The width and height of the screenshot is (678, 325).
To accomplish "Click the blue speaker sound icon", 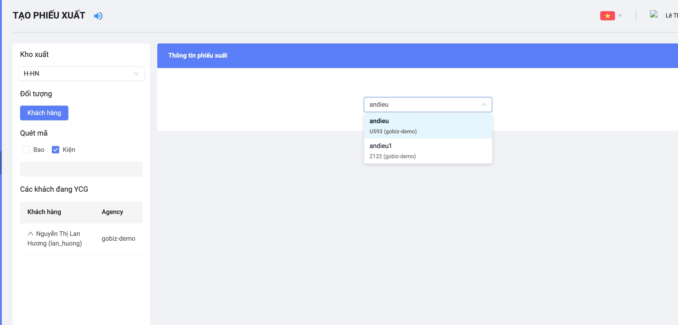I will click(x=98, y=16).
